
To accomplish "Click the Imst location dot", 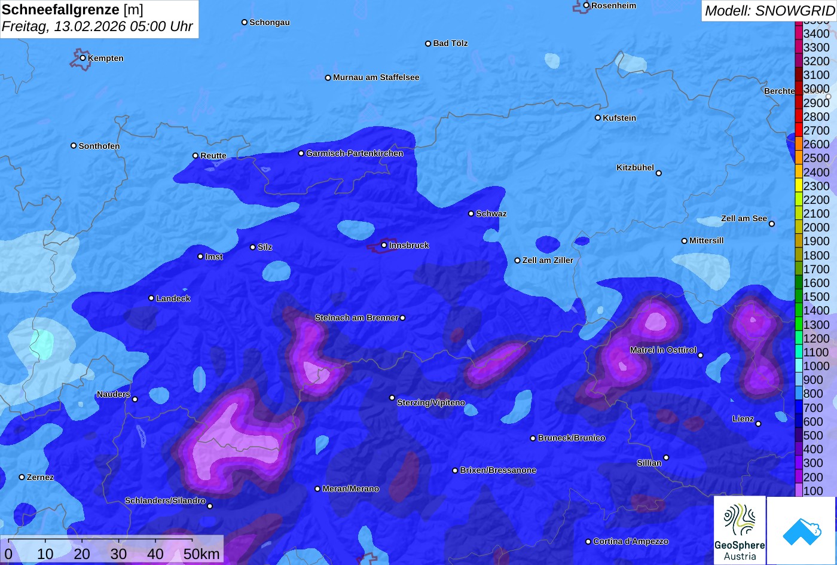I will click(200, 256).
